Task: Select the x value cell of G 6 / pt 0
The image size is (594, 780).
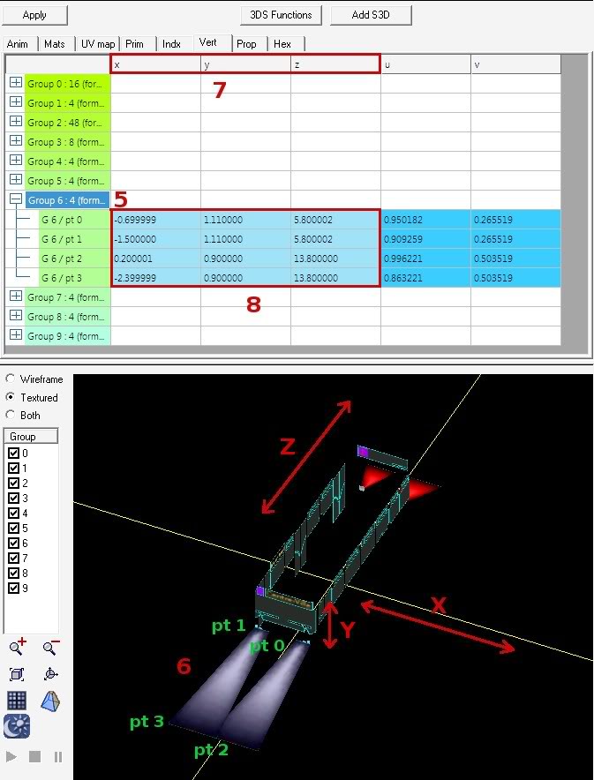Action: pyautogui.click(x=155, y=220)
